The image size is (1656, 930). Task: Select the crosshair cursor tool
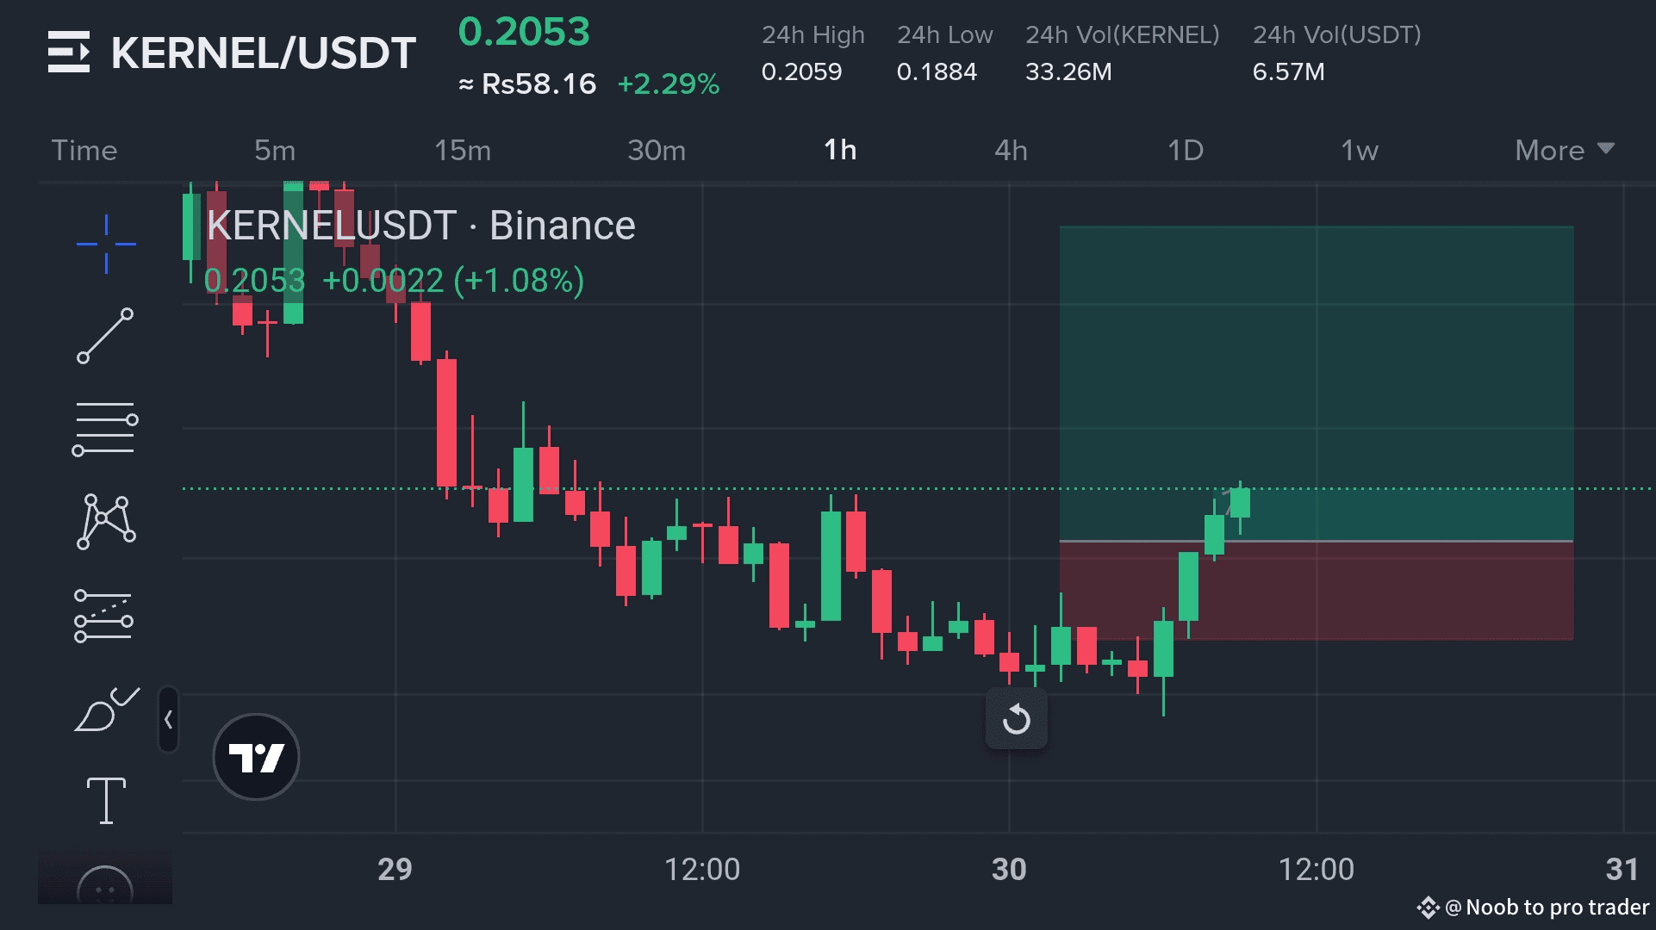click(x=106, y=244)
